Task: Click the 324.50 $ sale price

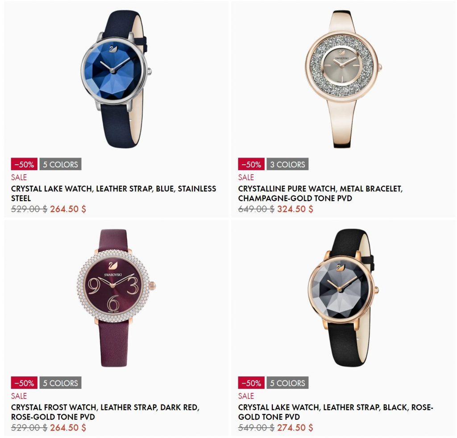Action: pos(295,209)
